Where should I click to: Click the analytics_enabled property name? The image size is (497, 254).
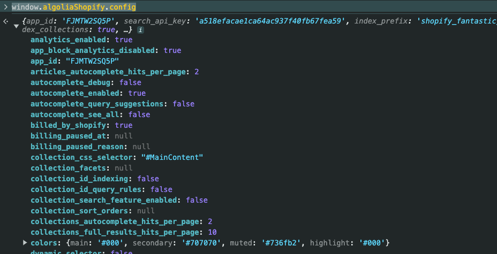(x=68, y=40)
